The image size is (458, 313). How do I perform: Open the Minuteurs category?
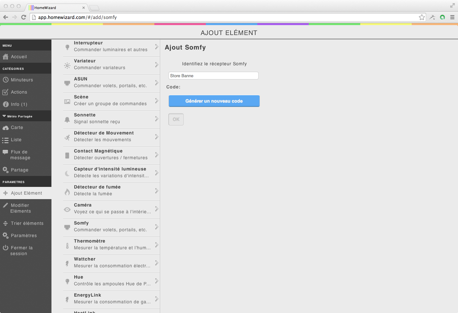[x=26, y=80]
